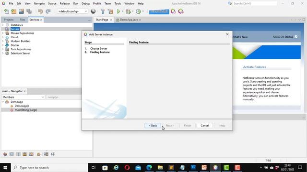Click the Build Project hammer icon
The image size is (307, 172).
pos(103,11)
